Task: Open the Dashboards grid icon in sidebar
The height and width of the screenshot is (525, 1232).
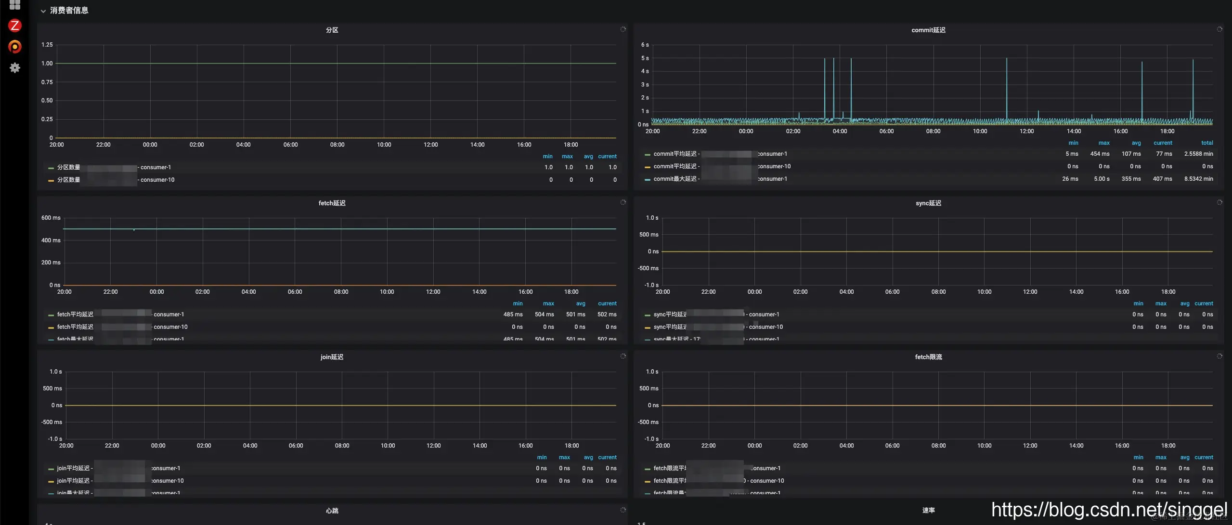Action: [15, 5]
